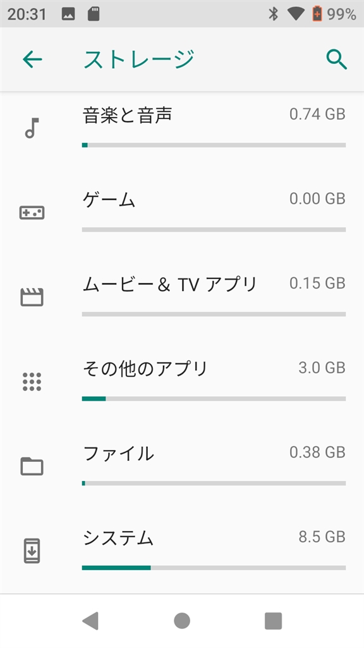This screenshot has height=648, width=364.
Task: Tap the recent apps square button
Action: (x=273, y=621)
